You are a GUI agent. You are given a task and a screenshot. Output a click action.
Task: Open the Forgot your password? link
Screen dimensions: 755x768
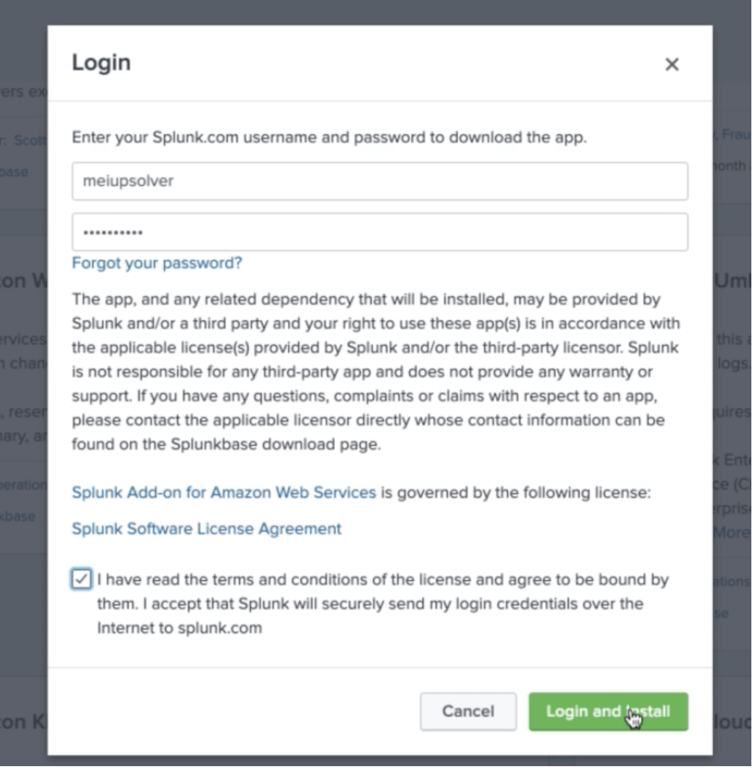pyautogui.click(x=157, y=263)
